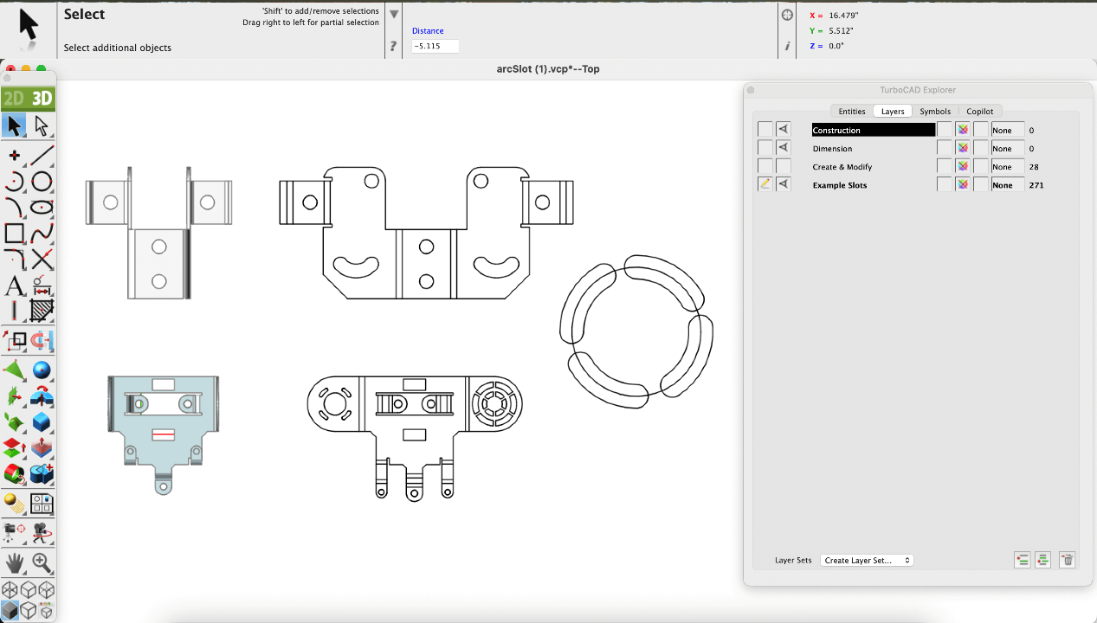
Task: Activate the Hatch fill tool
Action: coord(42,310)
